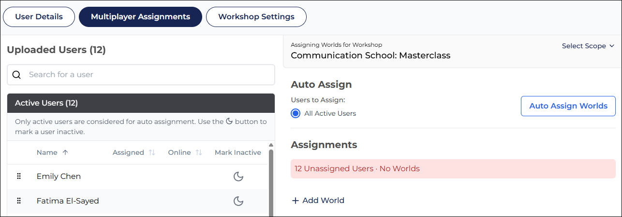This screenshot has height=217, width=622.
Task: Open the Workshop Settings tab
Action: [256, 17]
